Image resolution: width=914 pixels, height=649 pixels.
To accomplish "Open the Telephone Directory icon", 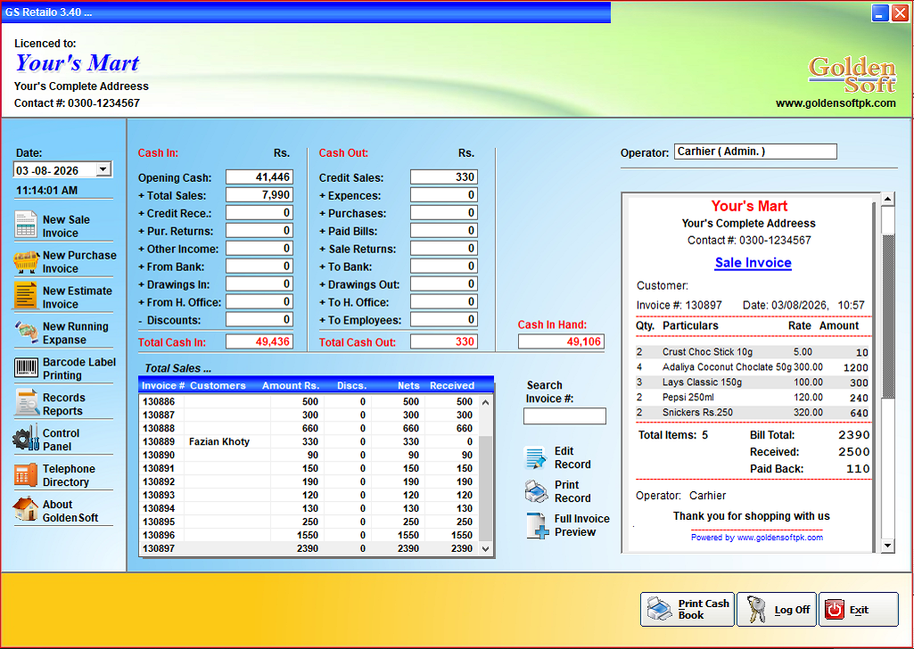I will click(x=26, y=475).
